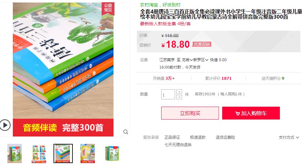Screen dimensions: 302x165
Task: Expand the 新罗区 district dropdown
Action: click(x=201, y=60)
